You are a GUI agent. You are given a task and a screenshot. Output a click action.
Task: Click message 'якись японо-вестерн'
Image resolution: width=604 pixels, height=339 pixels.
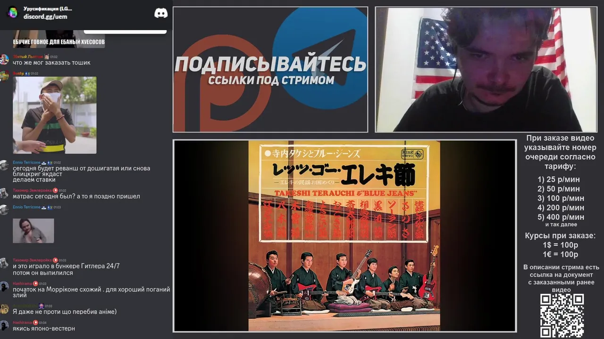44,328
